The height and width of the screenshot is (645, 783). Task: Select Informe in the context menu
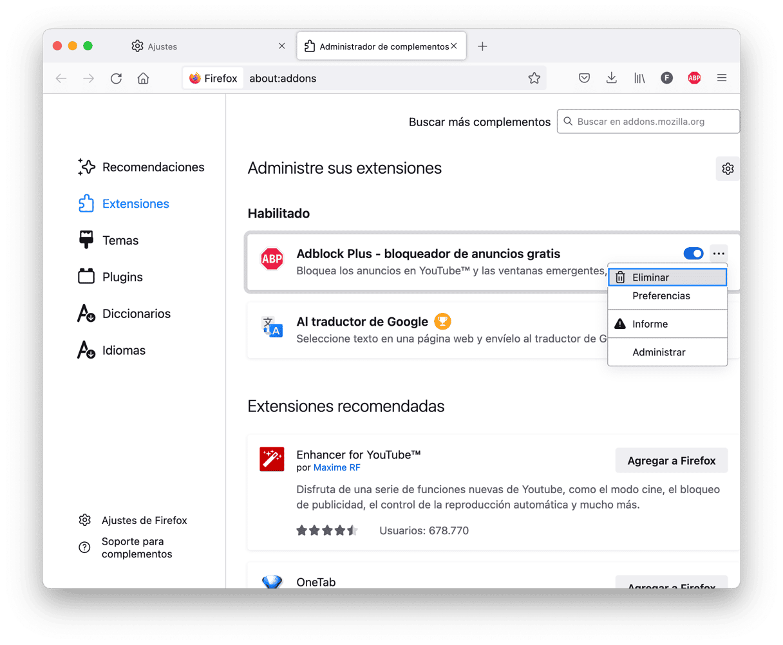668,324
